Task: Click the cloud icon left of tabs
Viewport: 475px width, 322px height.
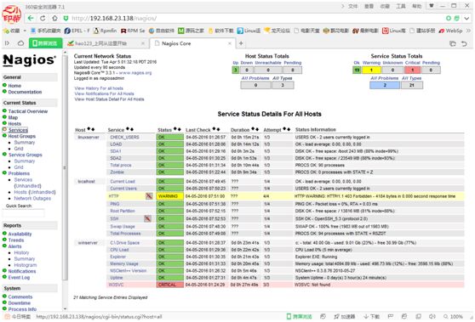Action: (x=20, y=43)
